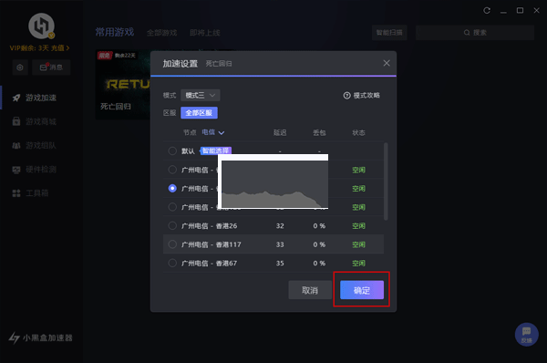Viewport: 547px width, 363px height.
Task: Click the 智能扫描 button
Action: click(389, 33)
